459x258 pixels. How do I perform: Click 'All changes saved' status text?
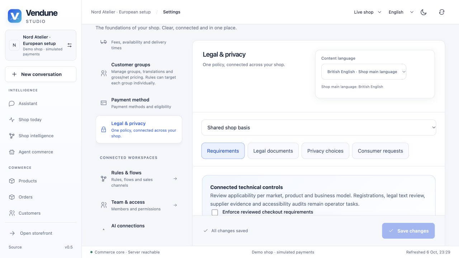tap(229, 231)
